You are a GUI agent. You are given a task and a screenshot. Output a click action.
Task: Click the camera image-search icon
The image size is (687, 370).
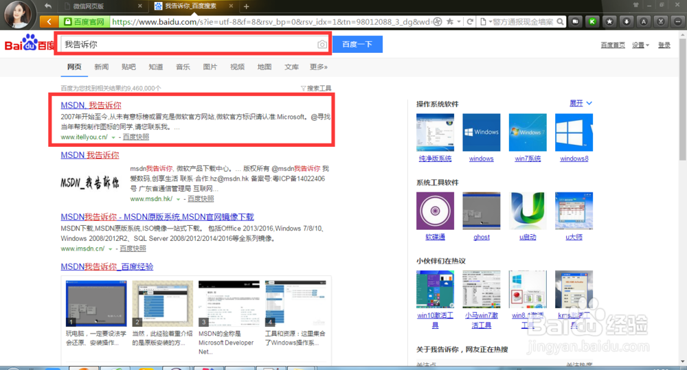coord(322,44)
